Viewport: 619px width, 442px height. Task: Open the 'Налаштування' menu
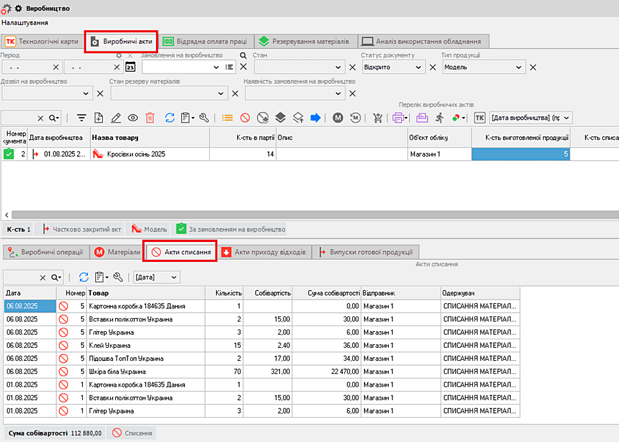tap(25, 22)
